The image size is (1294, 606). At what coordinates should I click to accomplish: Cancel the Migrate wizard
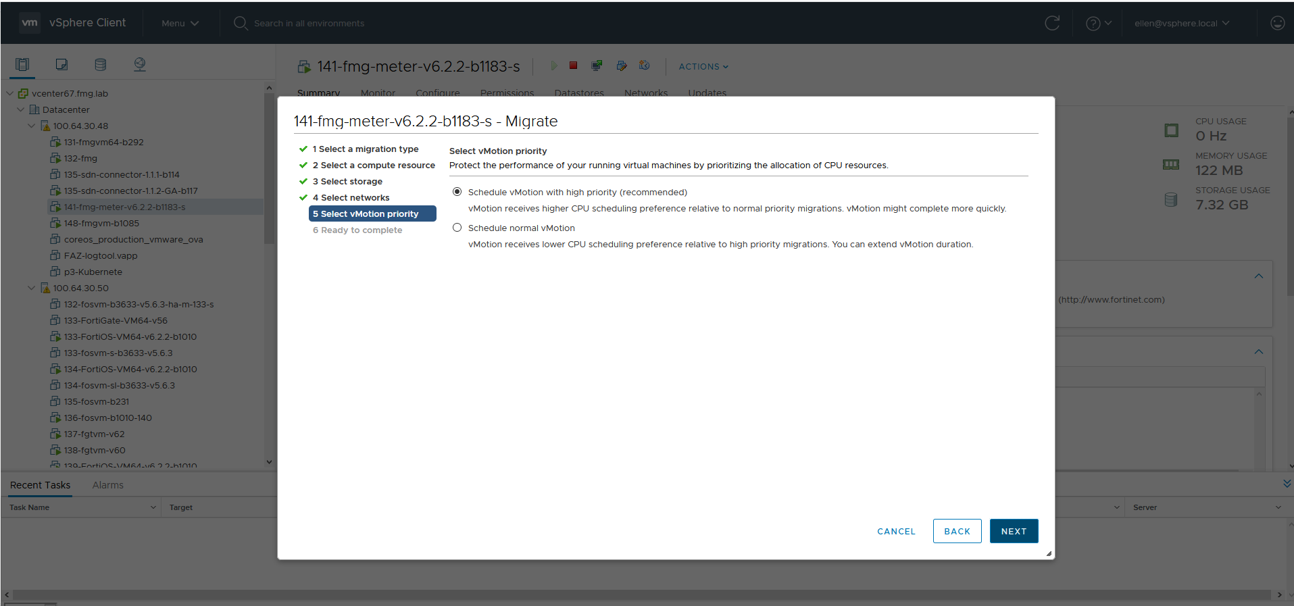pyautogui.click(x=896, y=531)
